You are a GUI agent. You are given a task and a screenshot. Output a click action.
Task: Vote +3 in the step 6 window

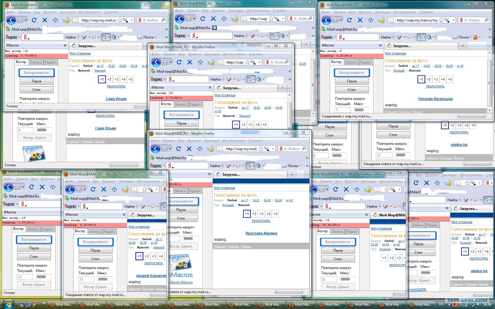(x=436, y=79)
